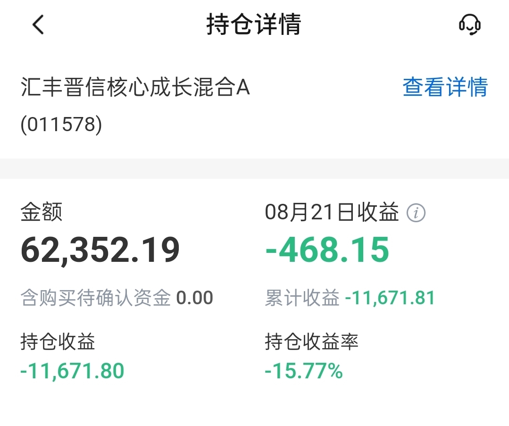Tap the 持仓详情 page title

[254, 25]
